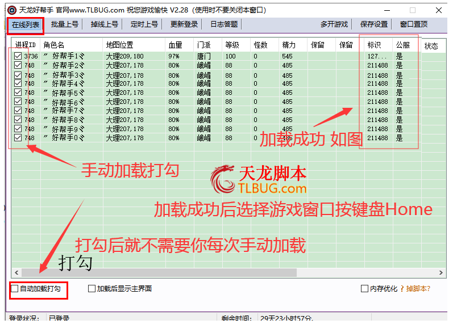Select the 定时上号 tab
Viewport: 457px width, 324px height.
click(144, 24)
